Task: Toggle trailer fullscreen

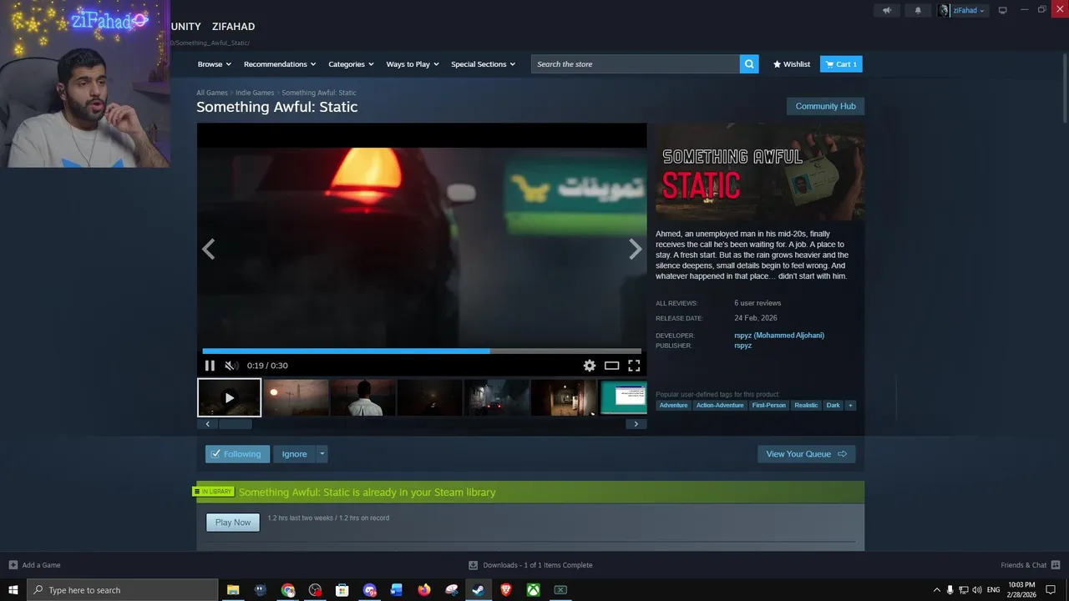Action: coord(634,366)
